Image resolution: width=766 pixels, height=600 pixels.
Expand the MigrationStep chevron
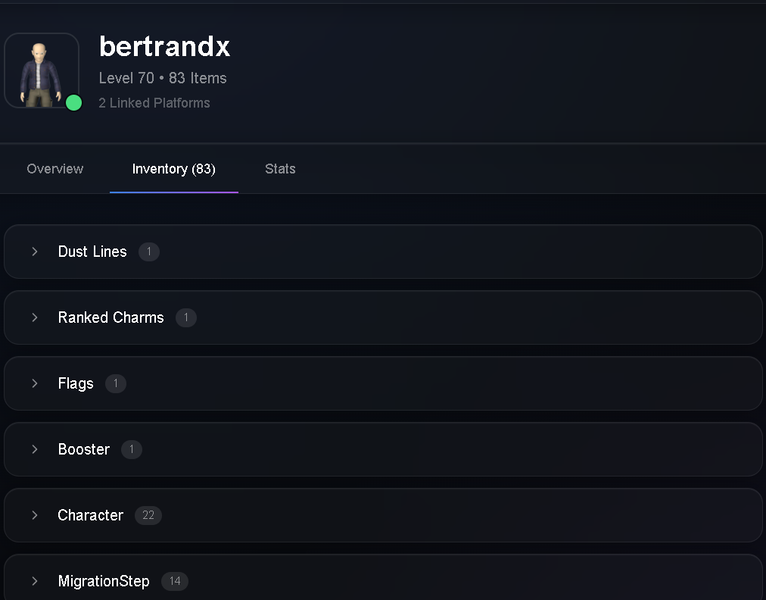(35, 581)
